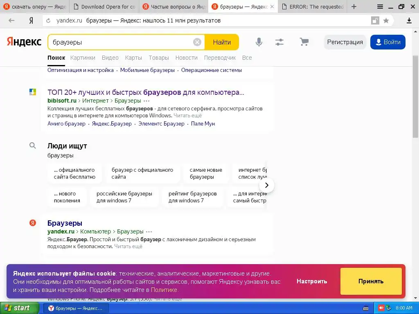Click the tableau icon next to the bookmark star
Screen dimensions: 419x314
tap(375, 20)
